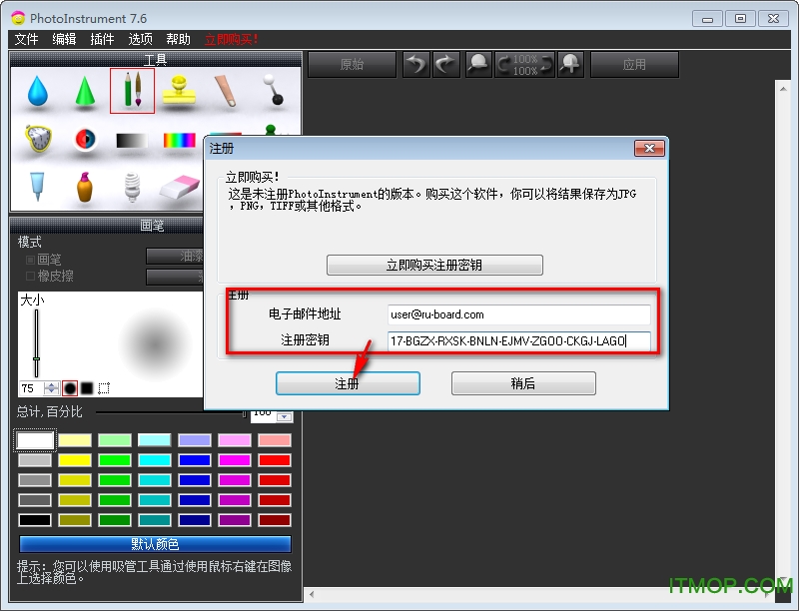Screen dimensions: 799x611
Task: Click the red 立即购买! menu item
Action: (232, 39)
